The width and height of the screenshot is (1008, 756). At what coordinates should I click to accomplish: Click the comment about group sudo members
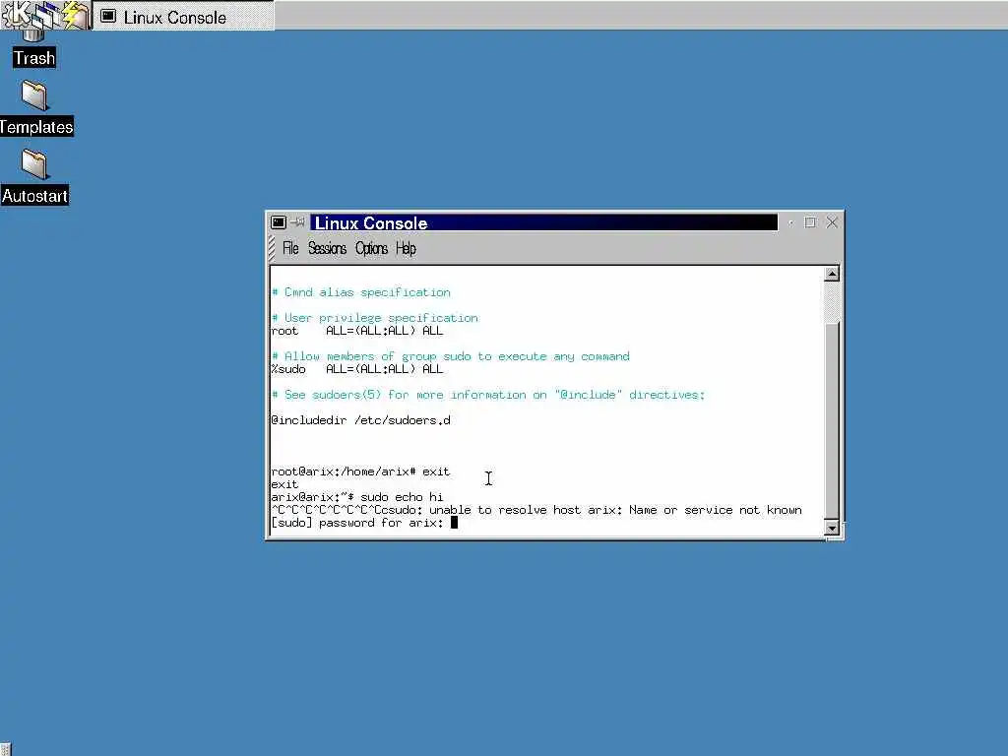451,356
